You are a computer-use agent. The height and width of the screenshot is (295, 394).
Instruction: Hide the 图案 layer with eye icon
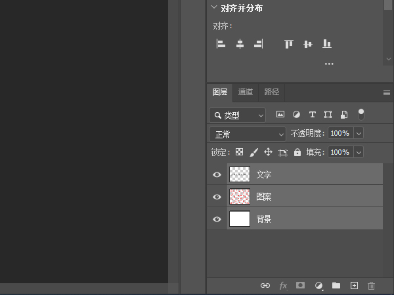pyautogui.click(x=217, y=197)
